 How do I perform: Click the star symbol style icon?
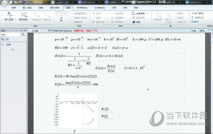(93, 14)
